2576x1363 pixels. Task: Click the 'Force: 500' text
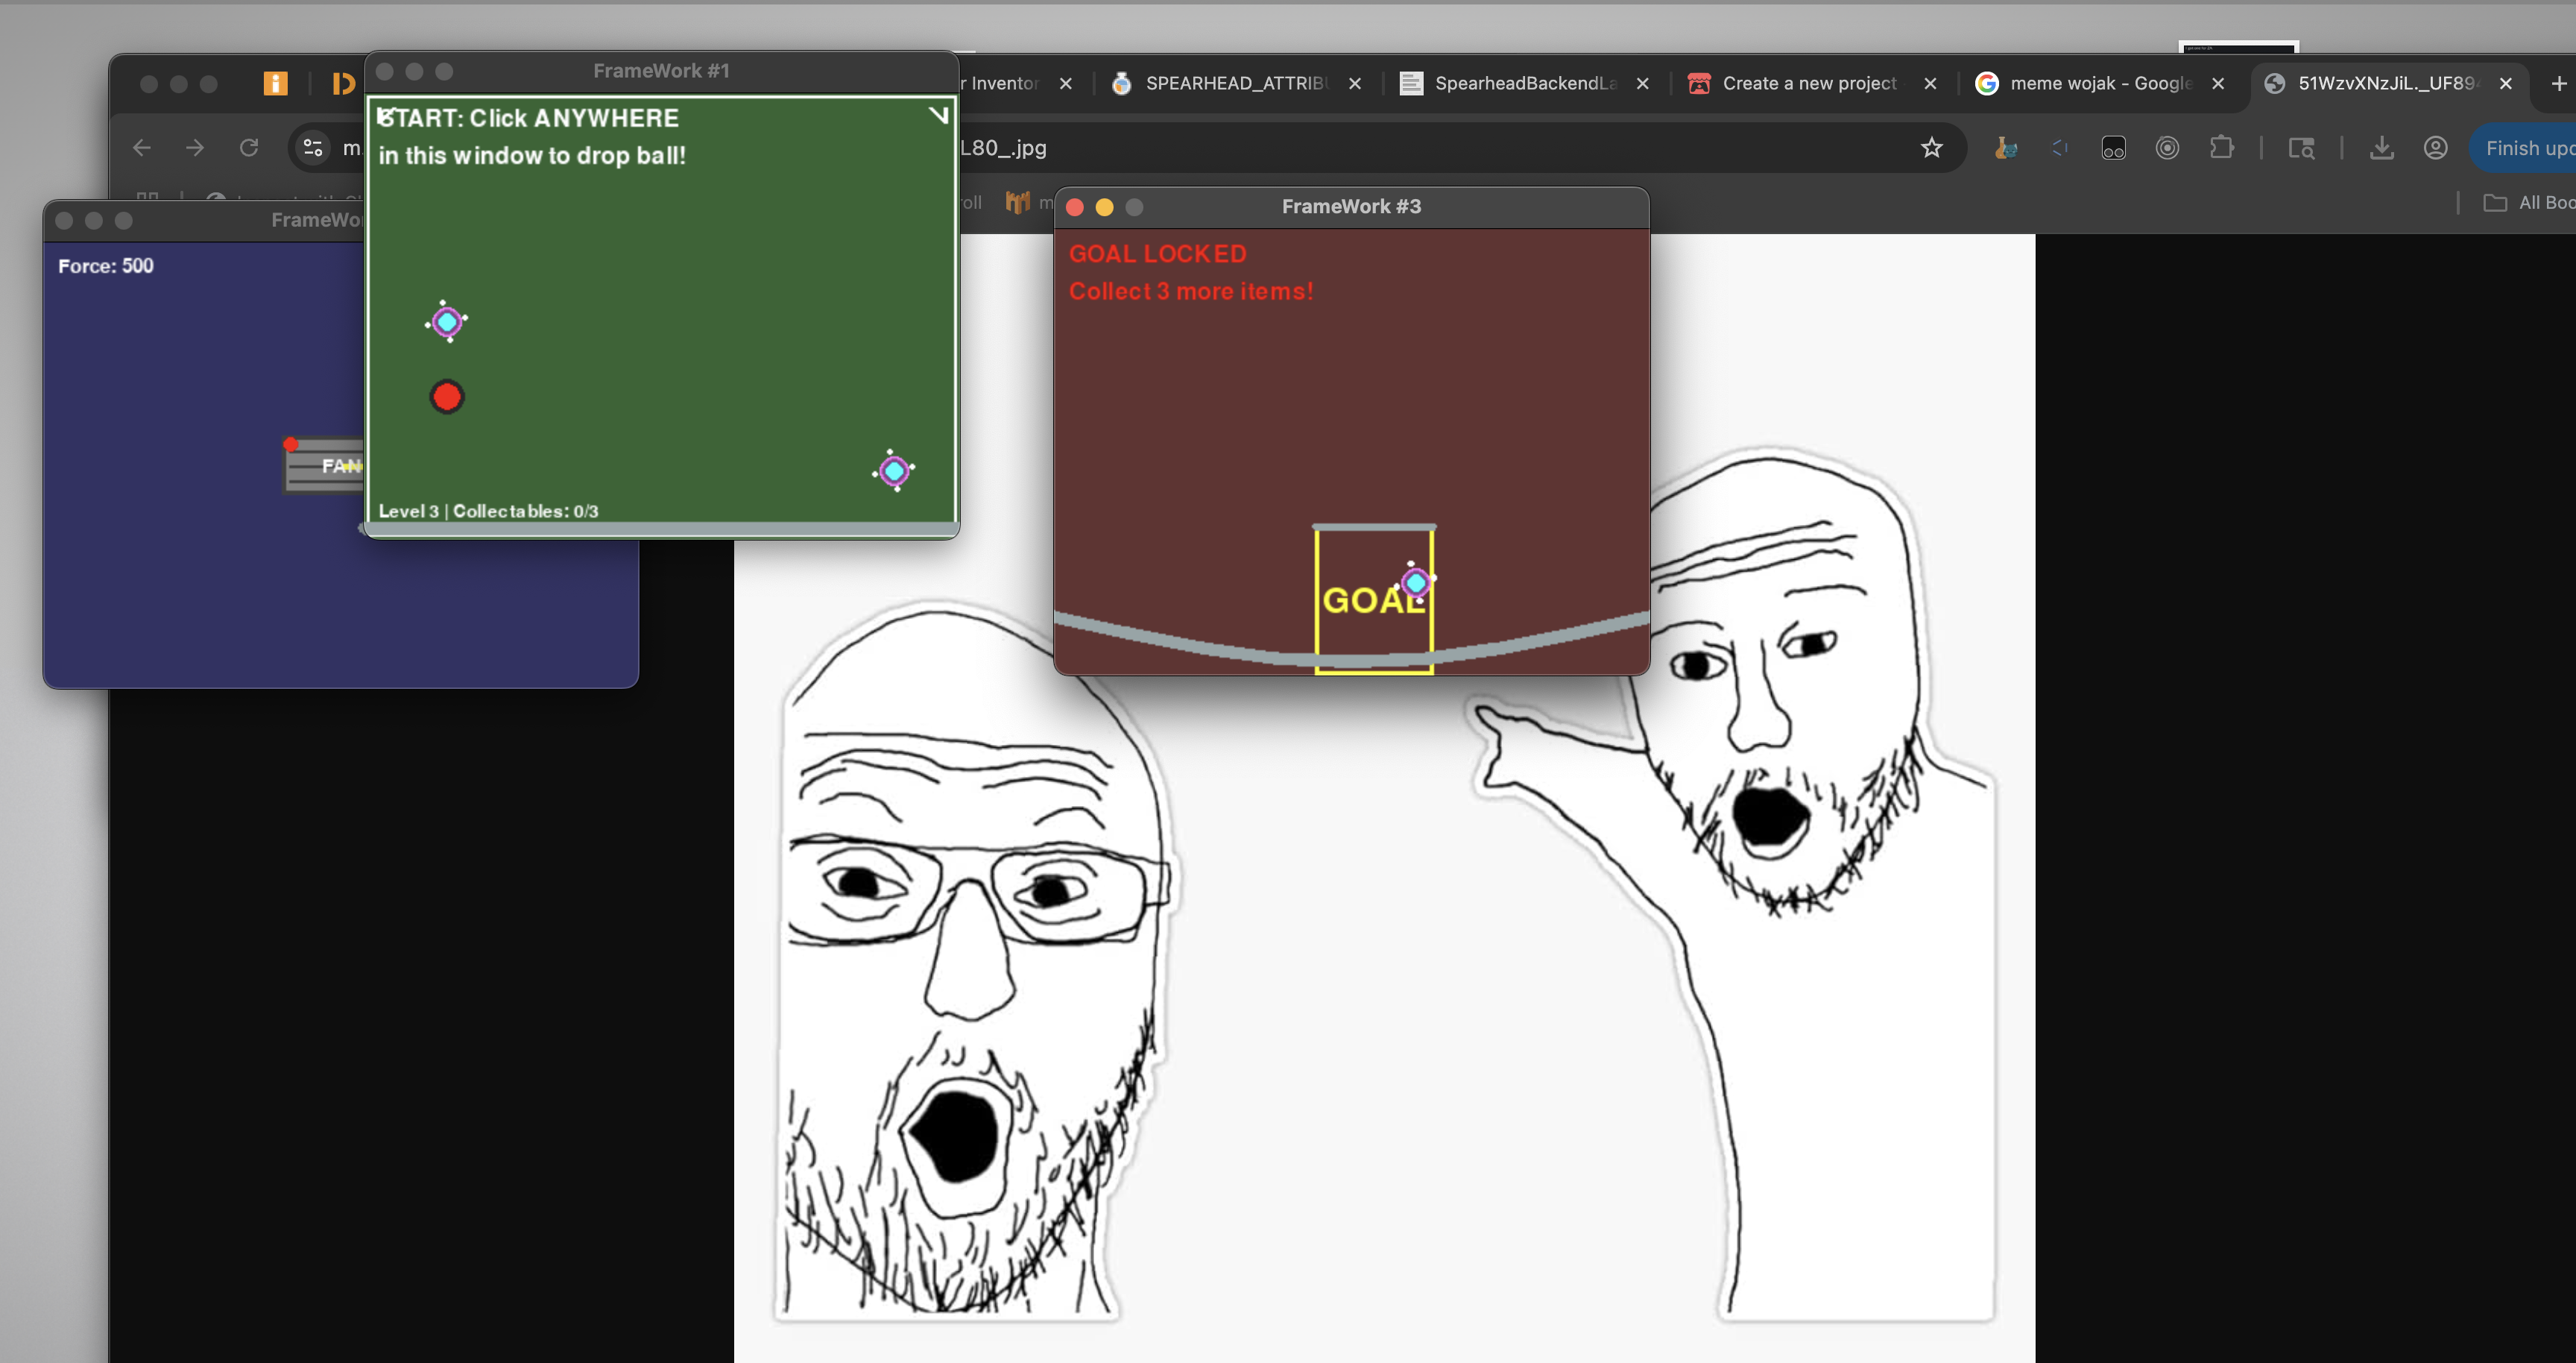click(x=105, y=266)
